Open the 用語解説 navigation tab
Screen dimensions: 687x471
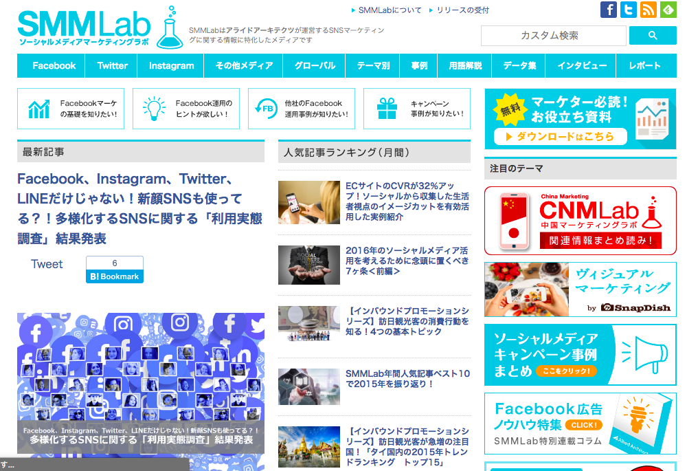pyautogui.click(x=465, y=66)
